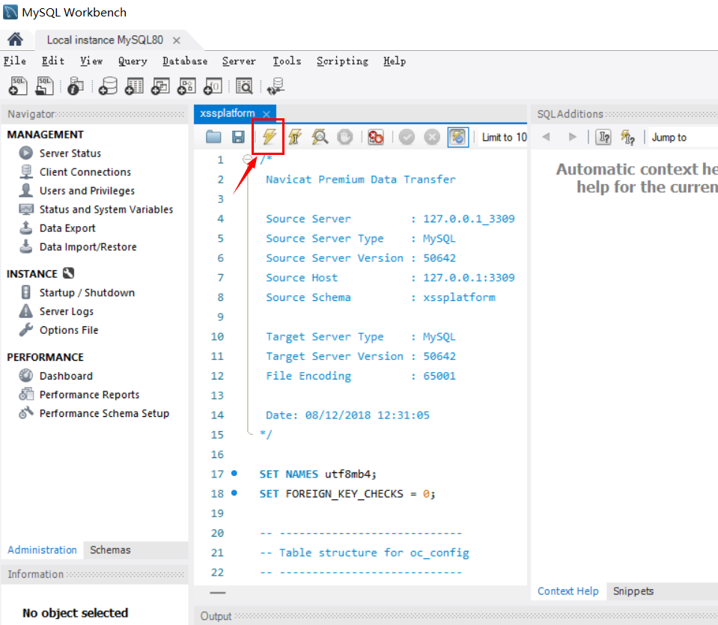Open the Database menu
Screen dimensions: 718x625
[x=185, y=61]
